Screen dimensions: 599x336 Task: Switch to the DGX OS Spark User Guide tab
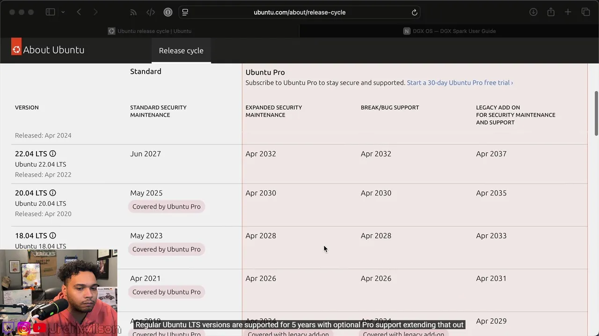click(449, 31)
